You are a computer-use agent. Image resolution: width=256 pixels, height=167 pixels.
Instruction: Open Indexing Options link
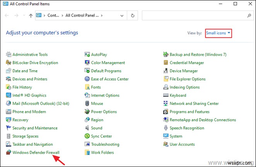pyautogui.click(x=185, y=87)
